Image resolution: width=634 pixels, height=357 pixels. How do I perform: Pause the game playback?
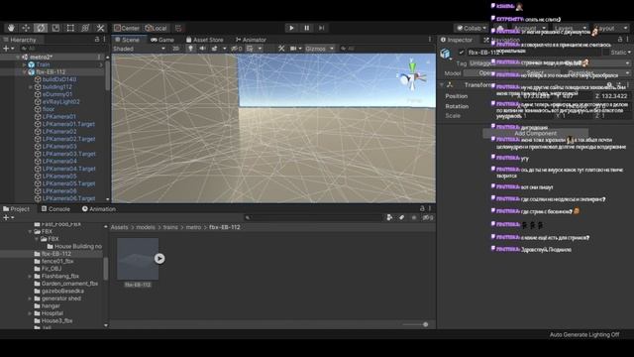pos(306,28)
